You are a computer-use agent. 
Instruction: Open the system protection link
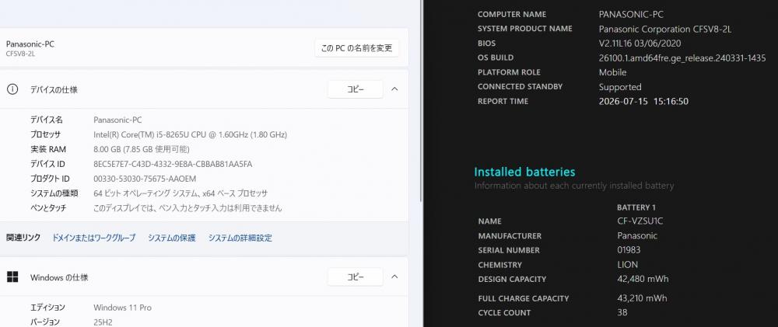point(172,238)
